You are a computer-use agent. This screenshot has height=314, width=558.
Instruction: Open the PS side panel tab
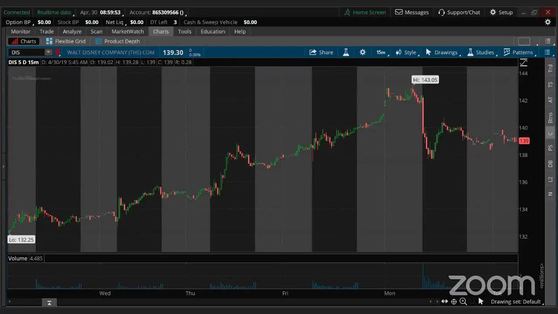coord(550,148)
